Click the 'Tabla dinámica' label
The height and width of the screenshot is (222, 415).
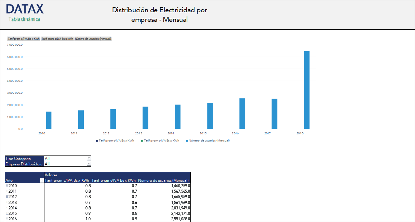coord(24,19)
